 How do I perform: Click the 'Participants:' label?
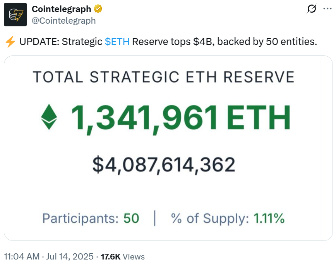click(80, 218)
